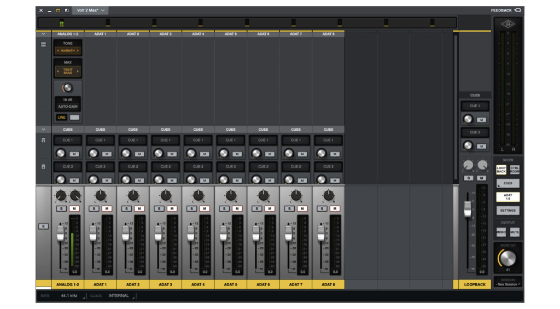Click the ANALOG 1-2 CUE 1 send knob
This screenshot has height=309, width=560.
point(61,154)
